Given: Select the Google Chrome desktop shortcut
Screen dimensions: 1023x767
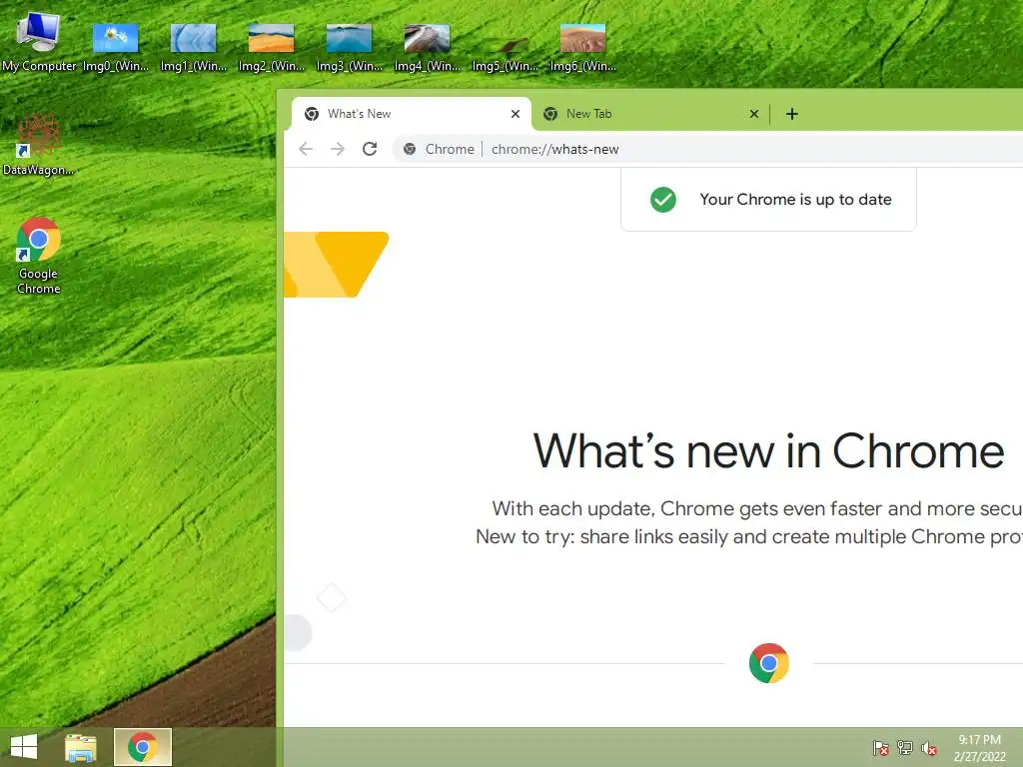Looking at the screenshot, I should click(39, 256).
